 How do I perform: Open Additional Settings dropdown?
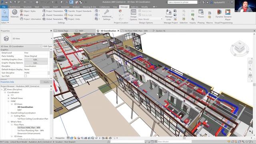tap(107, 15)
